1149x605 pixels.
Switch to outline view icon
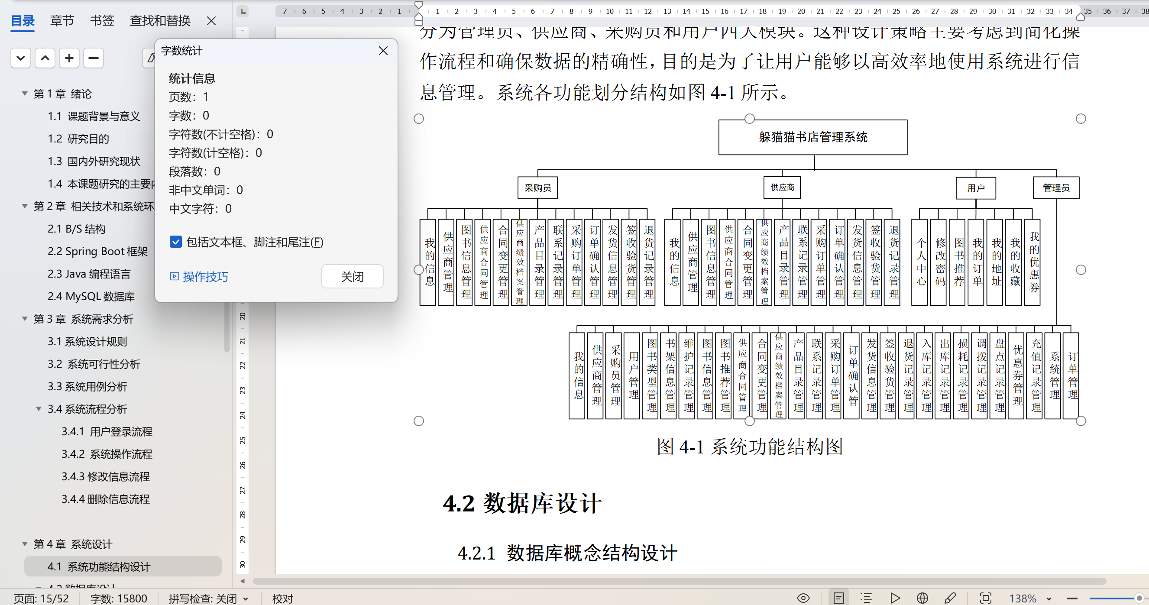(x=866, y=598)
